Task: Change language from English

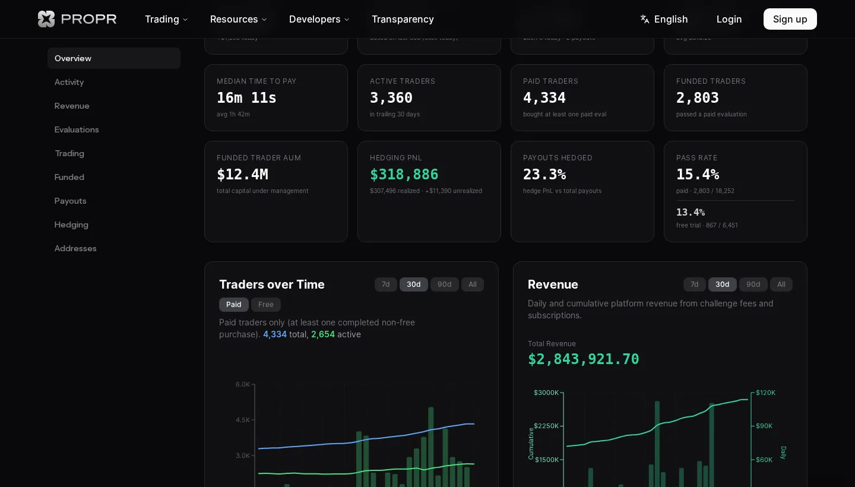Action: tap(664, 19)
